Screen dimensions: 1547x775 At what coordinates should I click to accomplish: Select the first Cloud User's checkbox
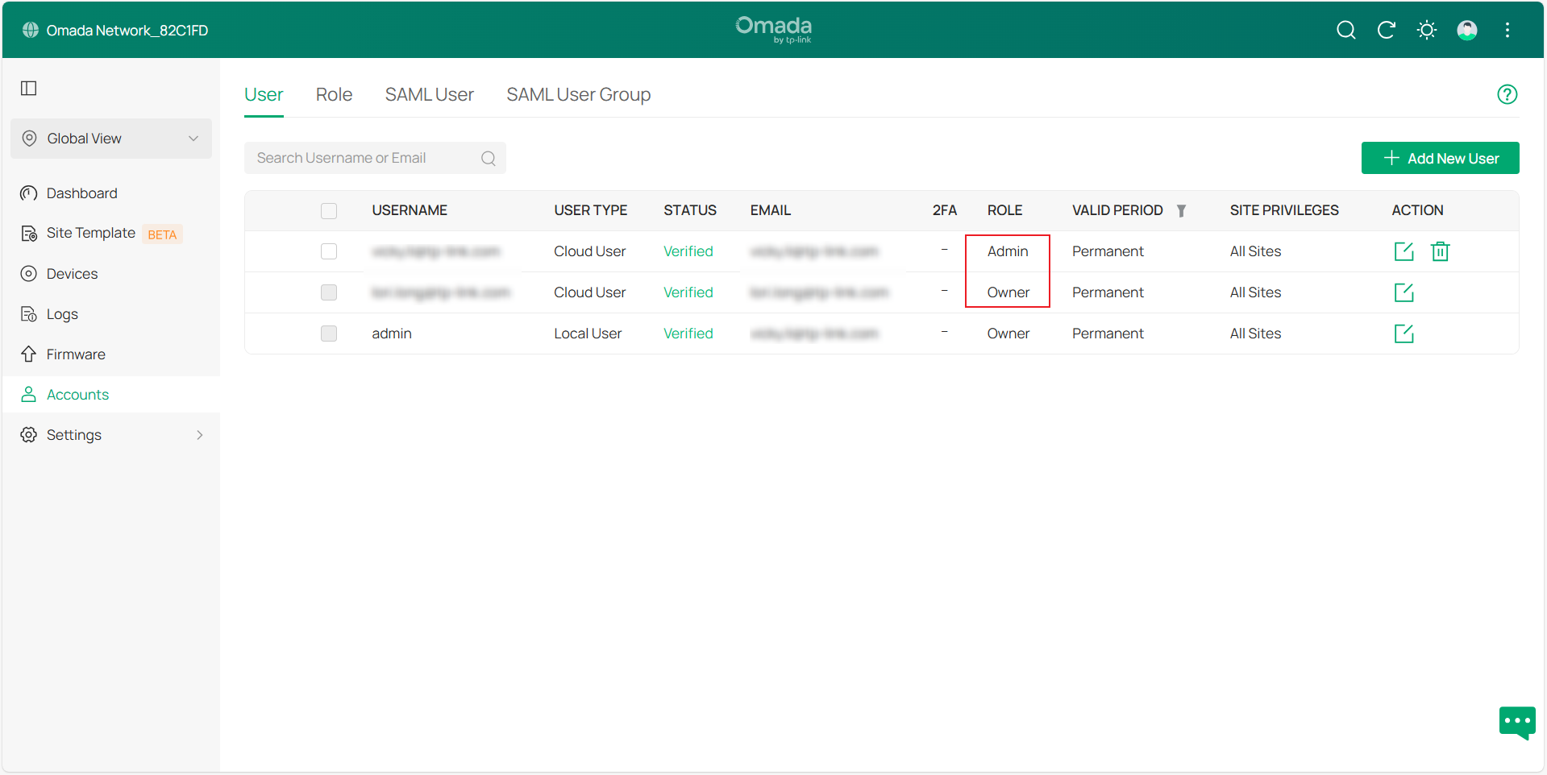click(x=329, y=251)
